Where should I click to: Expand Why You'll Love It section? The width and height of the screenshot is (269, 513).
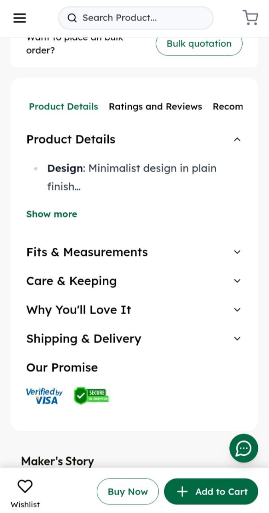[x=237, y=310]
